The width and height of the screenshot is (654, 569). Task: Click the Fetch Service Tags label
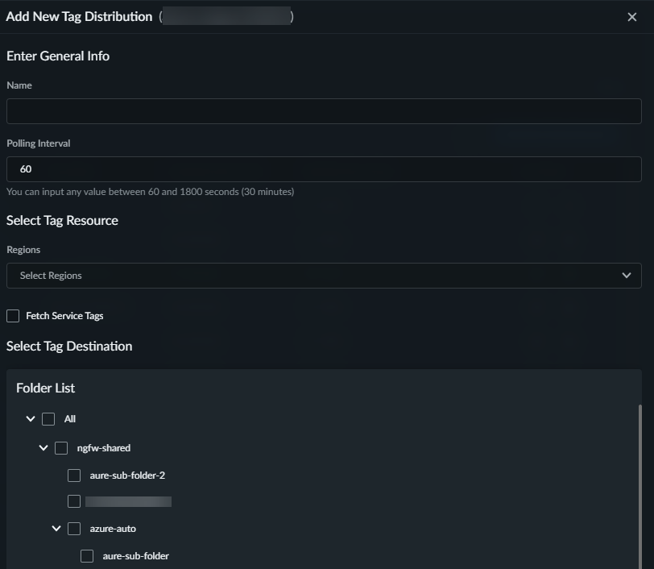tap(64, 316)
